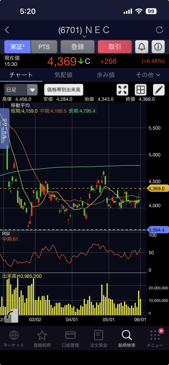Image resolution: width=169 pixels, height=365 pixels.
Task: Tap the RSI 中期:61 label
Action: pos(10,239)
